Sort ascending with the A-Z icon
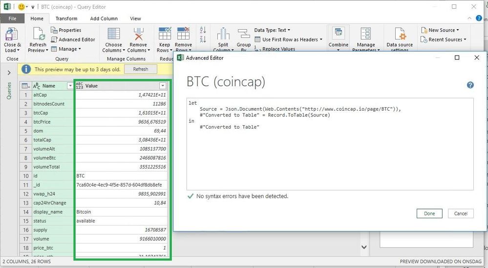This screenshot has height=268, width=488. click(x=203, y=30)
